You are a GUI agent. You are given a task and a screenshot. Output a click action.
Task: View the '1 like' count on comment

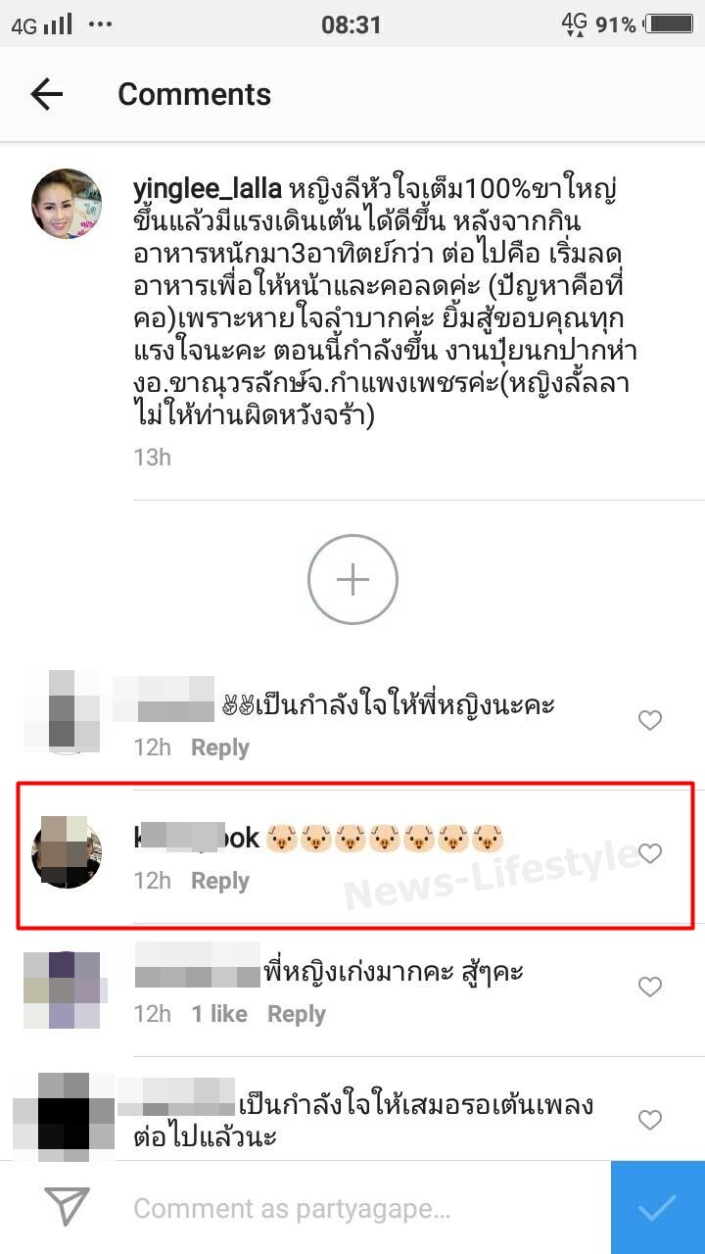pyautogui.click(x=219, y=1014)
